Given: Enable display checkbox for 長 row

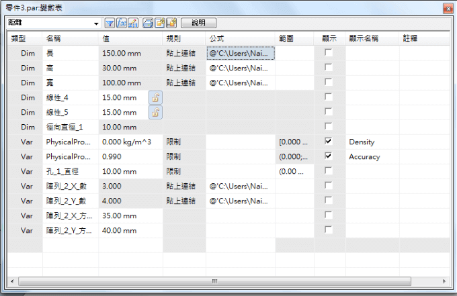Looking at the screenshot, I should 328,52.
